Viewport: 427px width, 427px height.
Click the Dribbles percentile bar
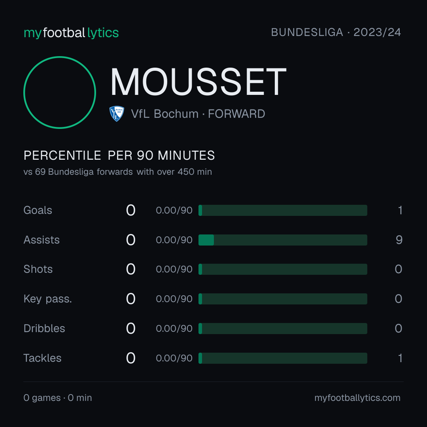coord(283,329)
